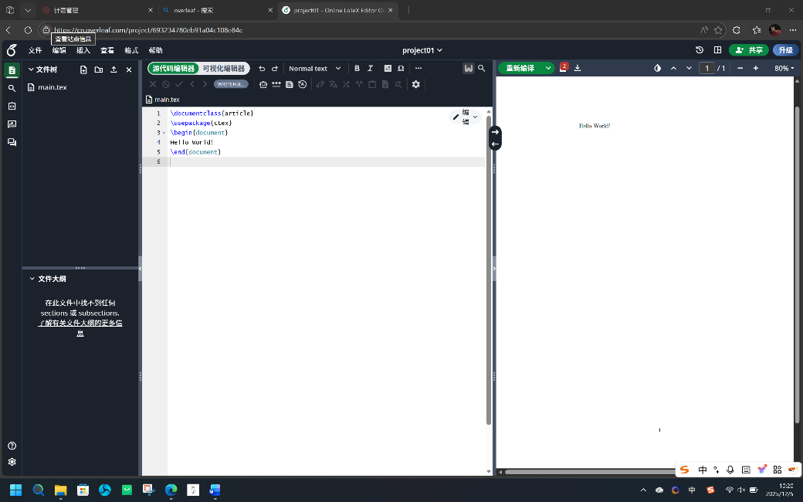The height and width of the screenshot is (502, 803).
Task: Download the compiled PDF
Action: click(x=578, y=68)
